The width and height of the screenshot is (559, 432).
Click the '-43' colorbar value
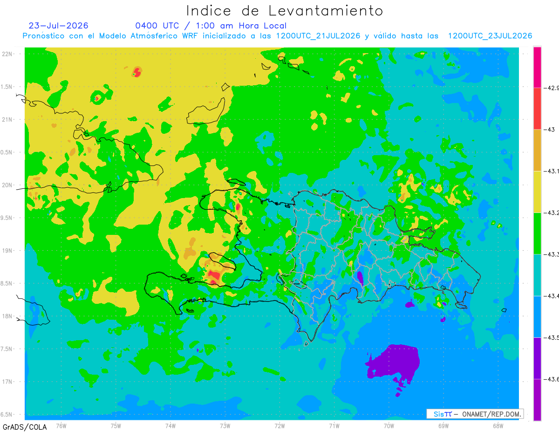point(549,130)
